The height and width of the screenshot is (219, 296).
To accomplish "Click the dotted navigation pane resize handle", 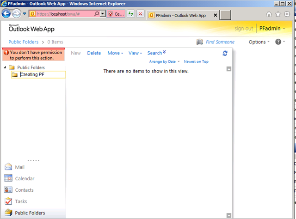I will pyautogui.click(x=33, y=160).
